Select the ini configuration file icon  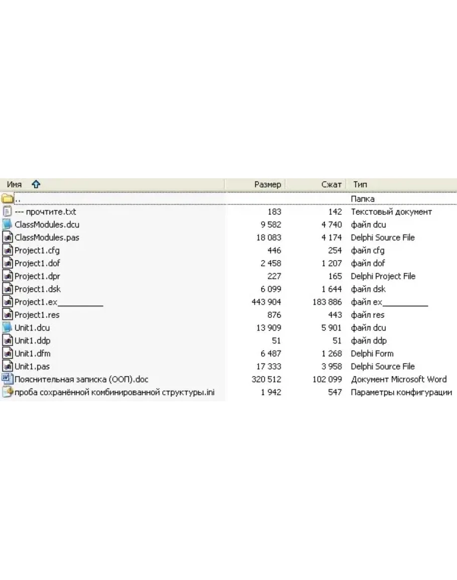coord(7,392)
